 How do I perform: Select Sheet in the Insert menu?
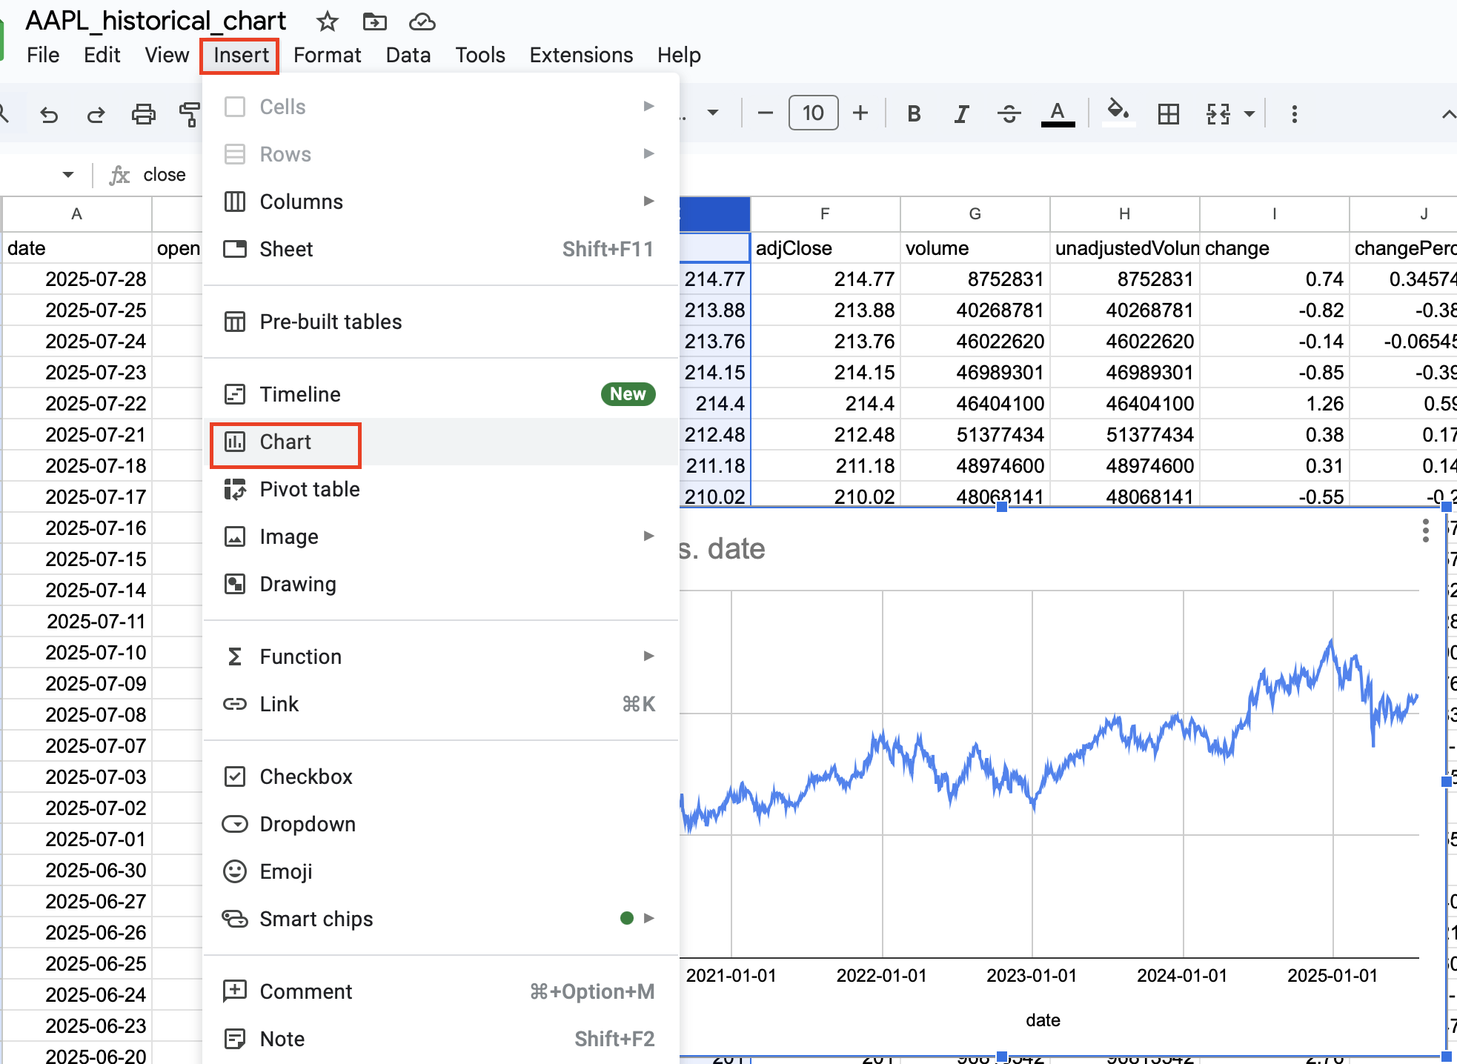click(441, 249)
